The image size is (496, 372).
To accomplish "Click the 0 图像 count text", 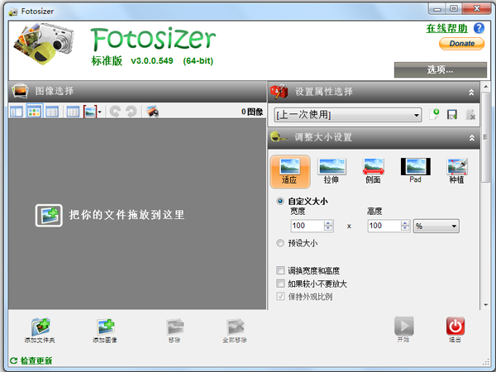I will 252,112.
